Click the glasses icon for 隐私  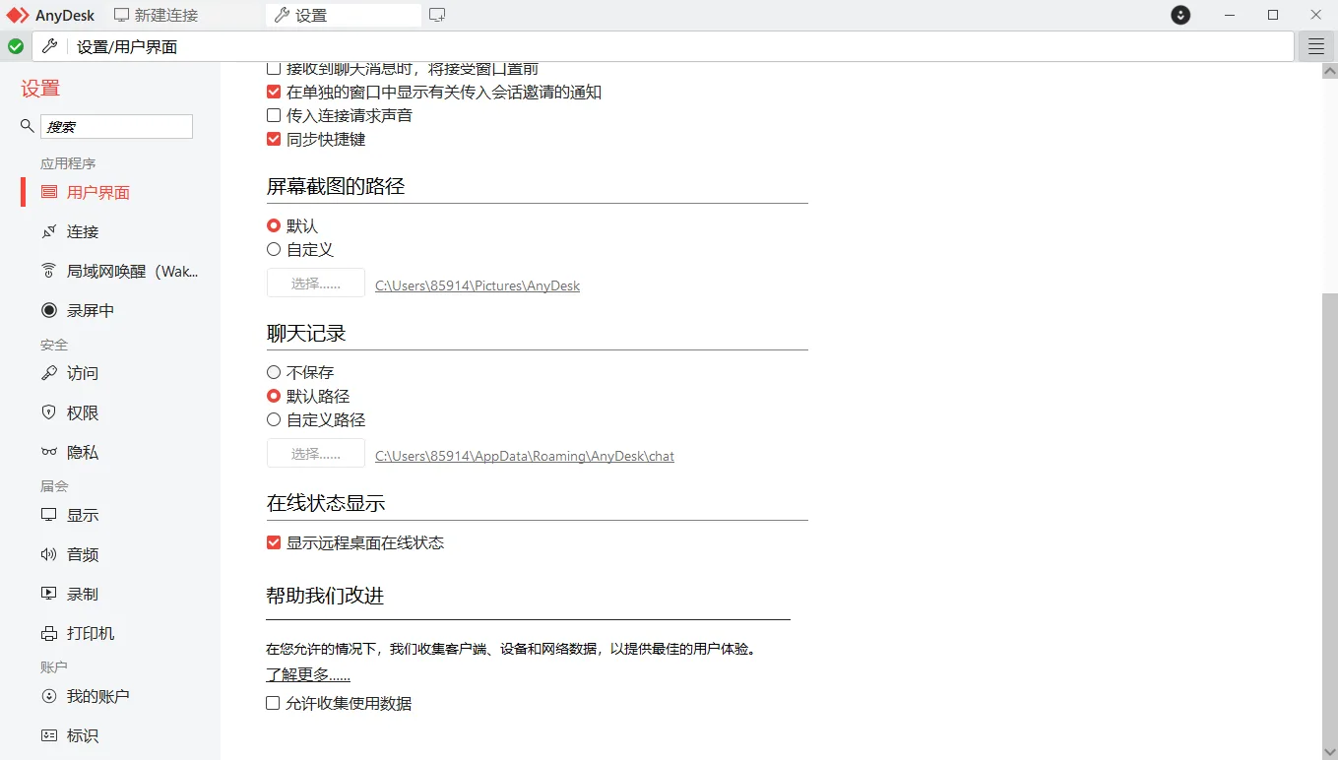(x=48, y=453)
